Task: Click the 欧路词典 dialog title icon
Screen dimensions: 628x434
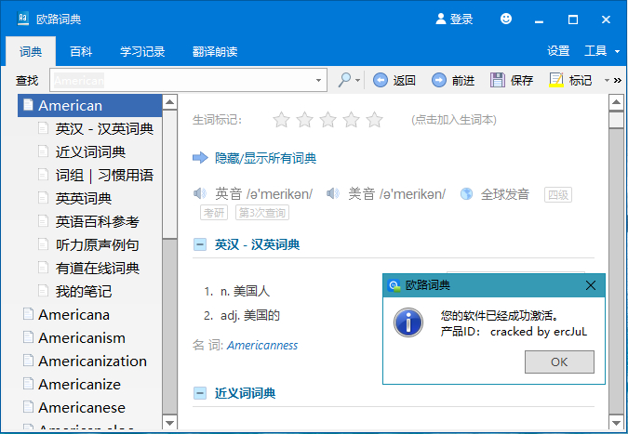Action: [394, 285]
